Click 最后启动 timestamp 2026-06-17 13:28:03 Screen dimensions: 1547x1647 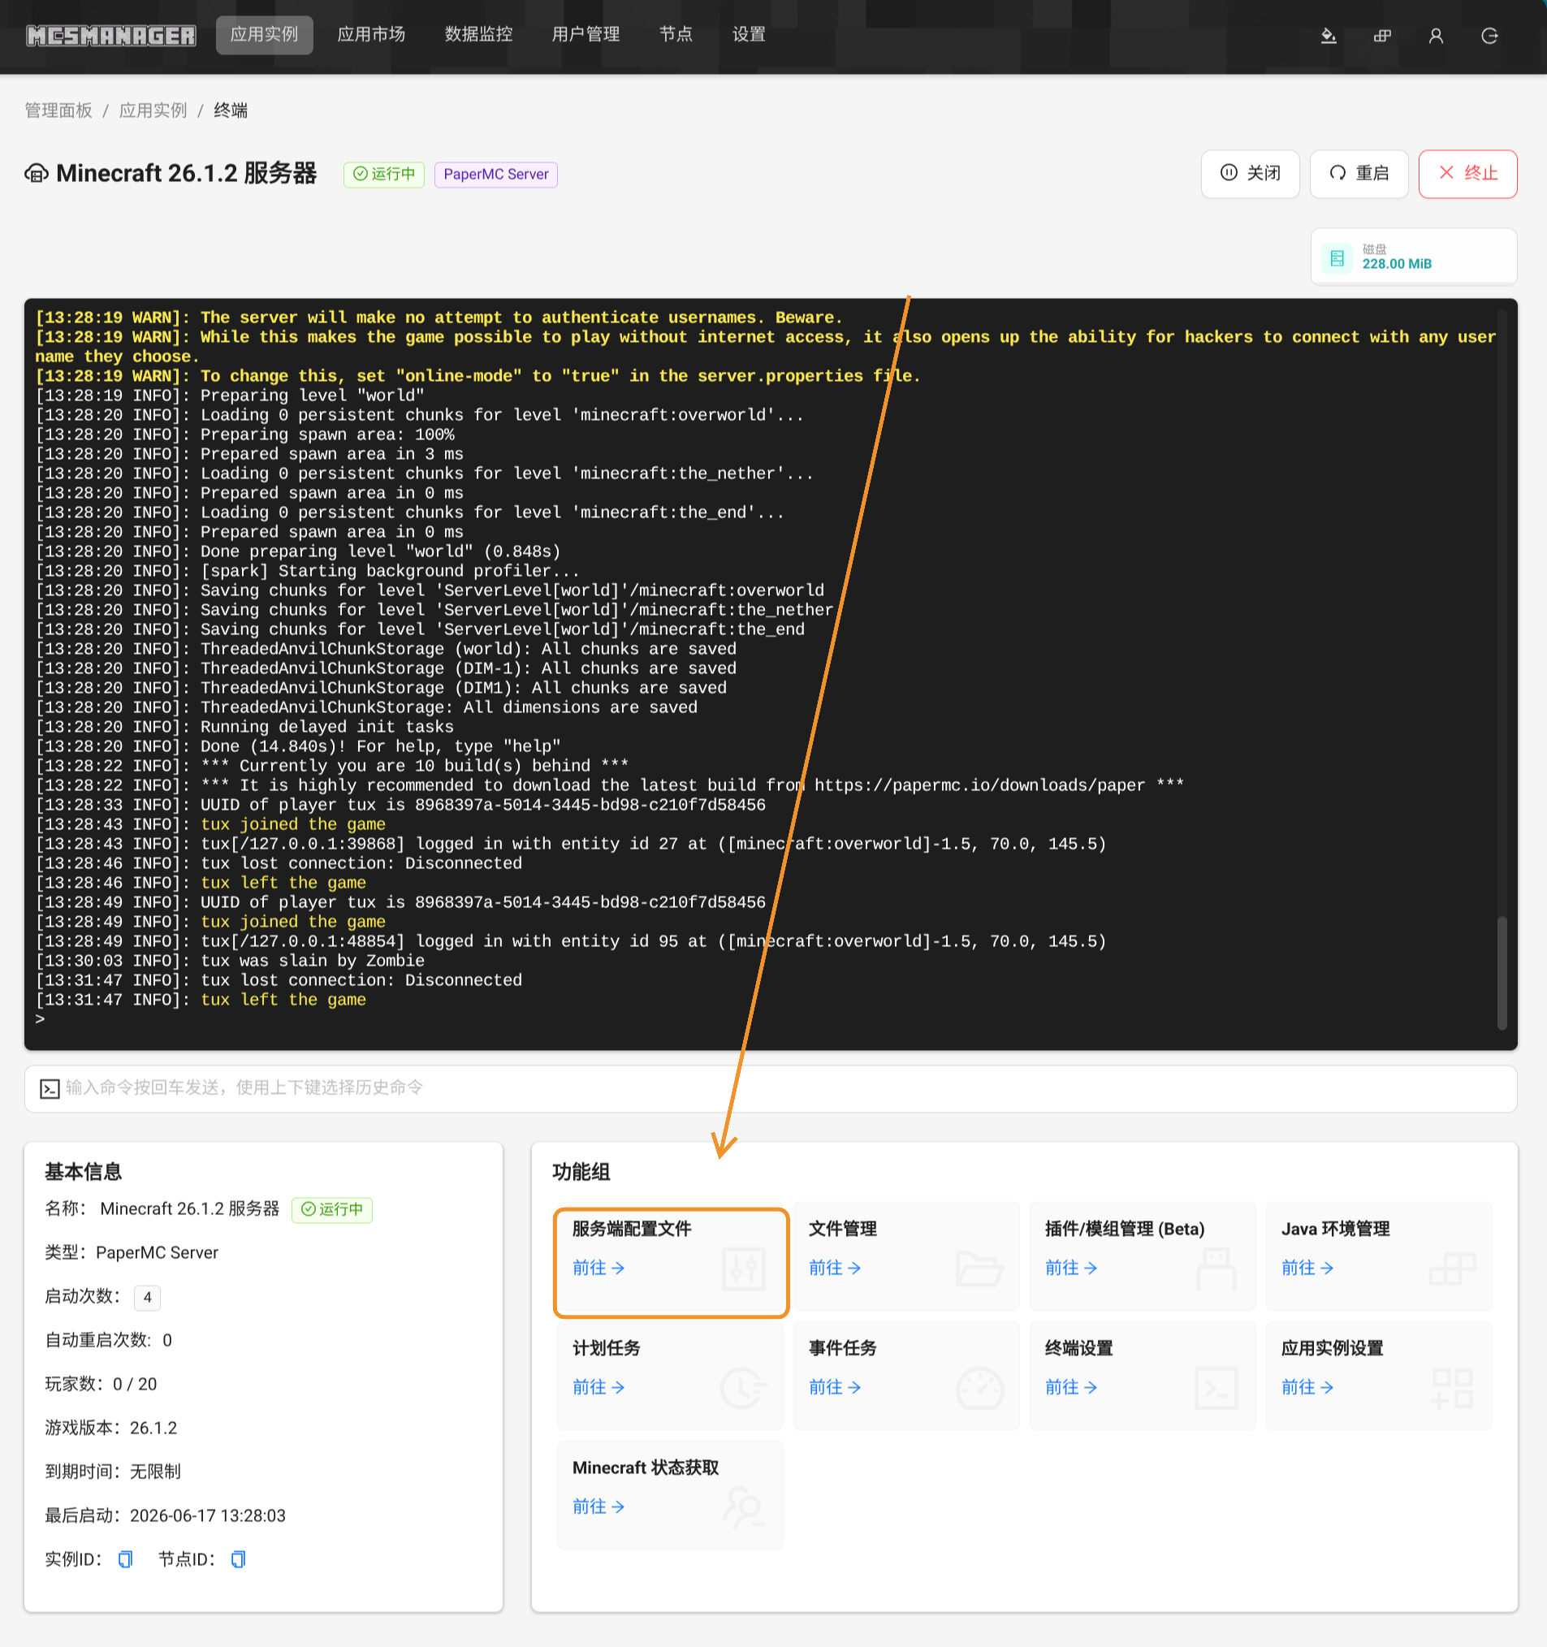[x=207, y=1516]
